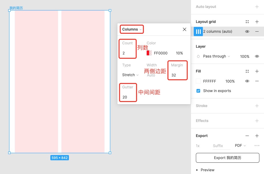Edit the fill hex FFFFFF field
This screenshot has height=174, width=264.
coord(209,81)
